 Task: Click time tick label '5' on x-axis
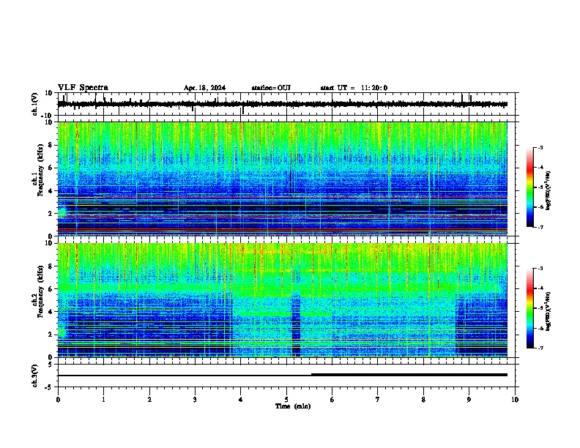point(286,400)
